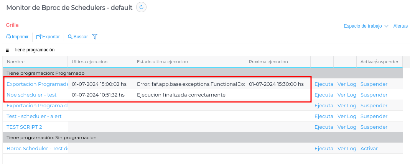Sort by the Nombre column header
The height and width of the screenshot is (164, 410).
(16, 62)
